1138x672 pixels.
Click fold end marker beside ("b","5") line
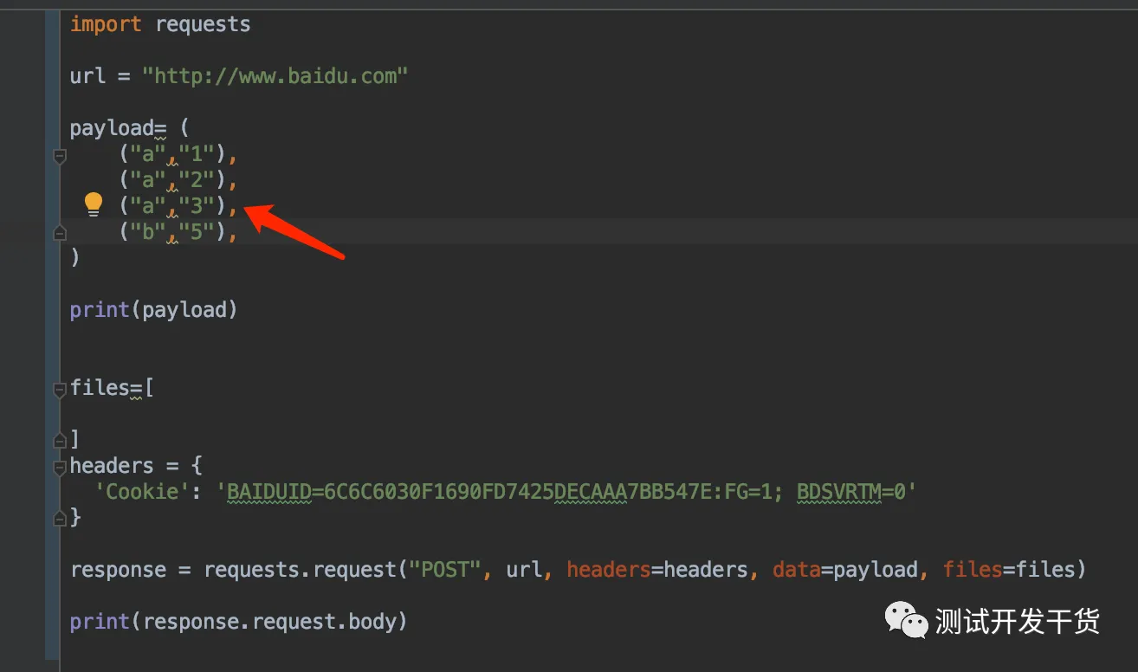coord(60,232)
